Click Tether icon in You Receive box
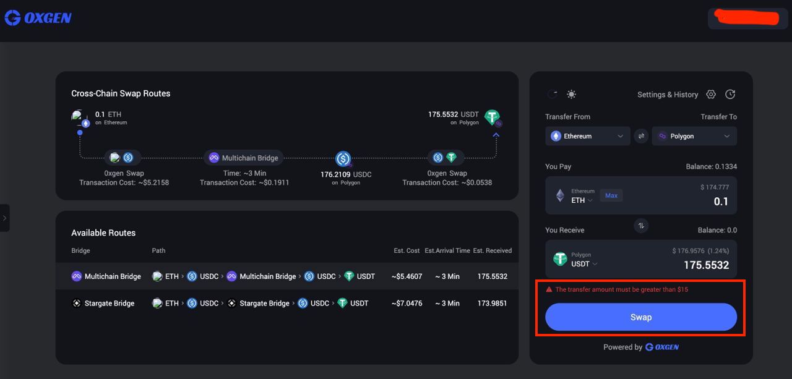Viewport: 792px width, 379px height. (560, 259)
